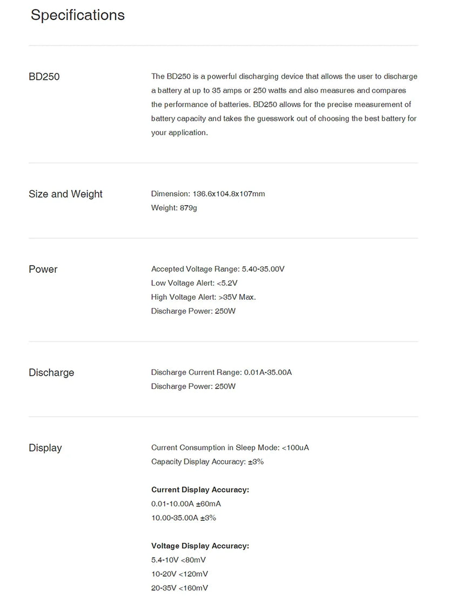The height and width of the screenshot is (605, 454).
Task: Click the Discharge Current Range line
Action: (222, 372)
